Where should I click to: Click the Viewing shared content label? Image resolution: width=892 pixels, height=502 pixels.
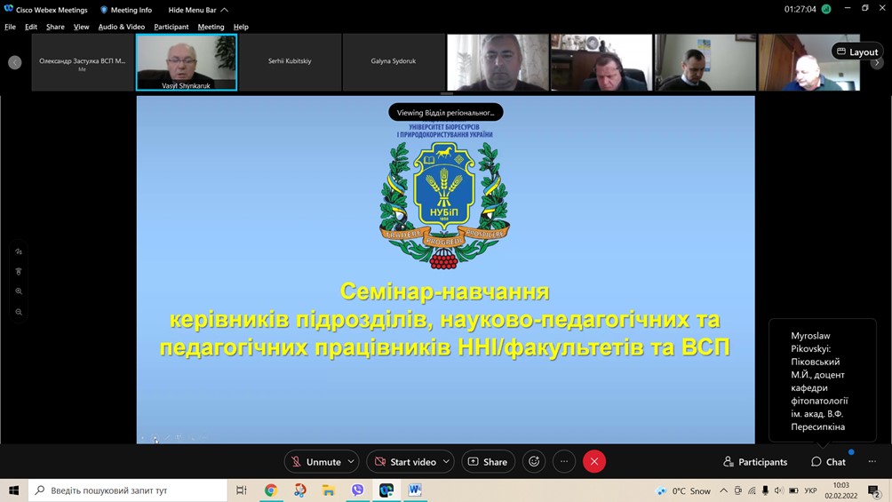point(445,113)
